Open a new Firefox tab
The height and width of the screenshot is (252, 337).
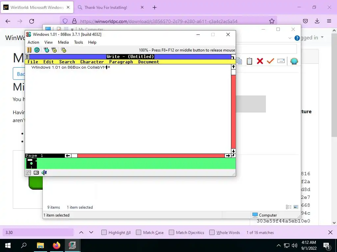155,8
